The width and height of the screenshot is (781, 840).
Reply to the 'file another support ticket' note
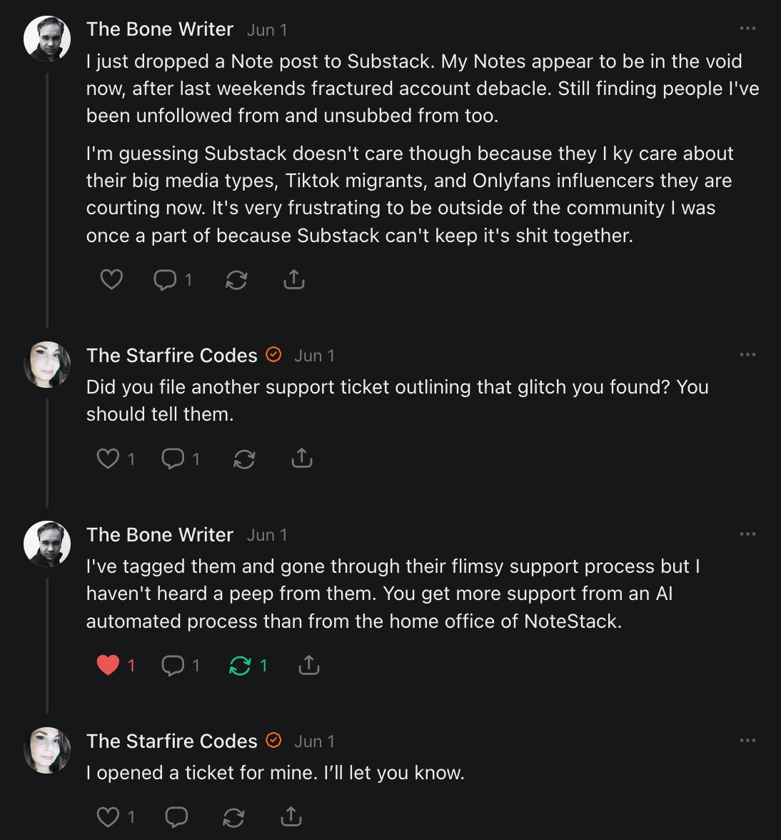(x=173, y=459)
